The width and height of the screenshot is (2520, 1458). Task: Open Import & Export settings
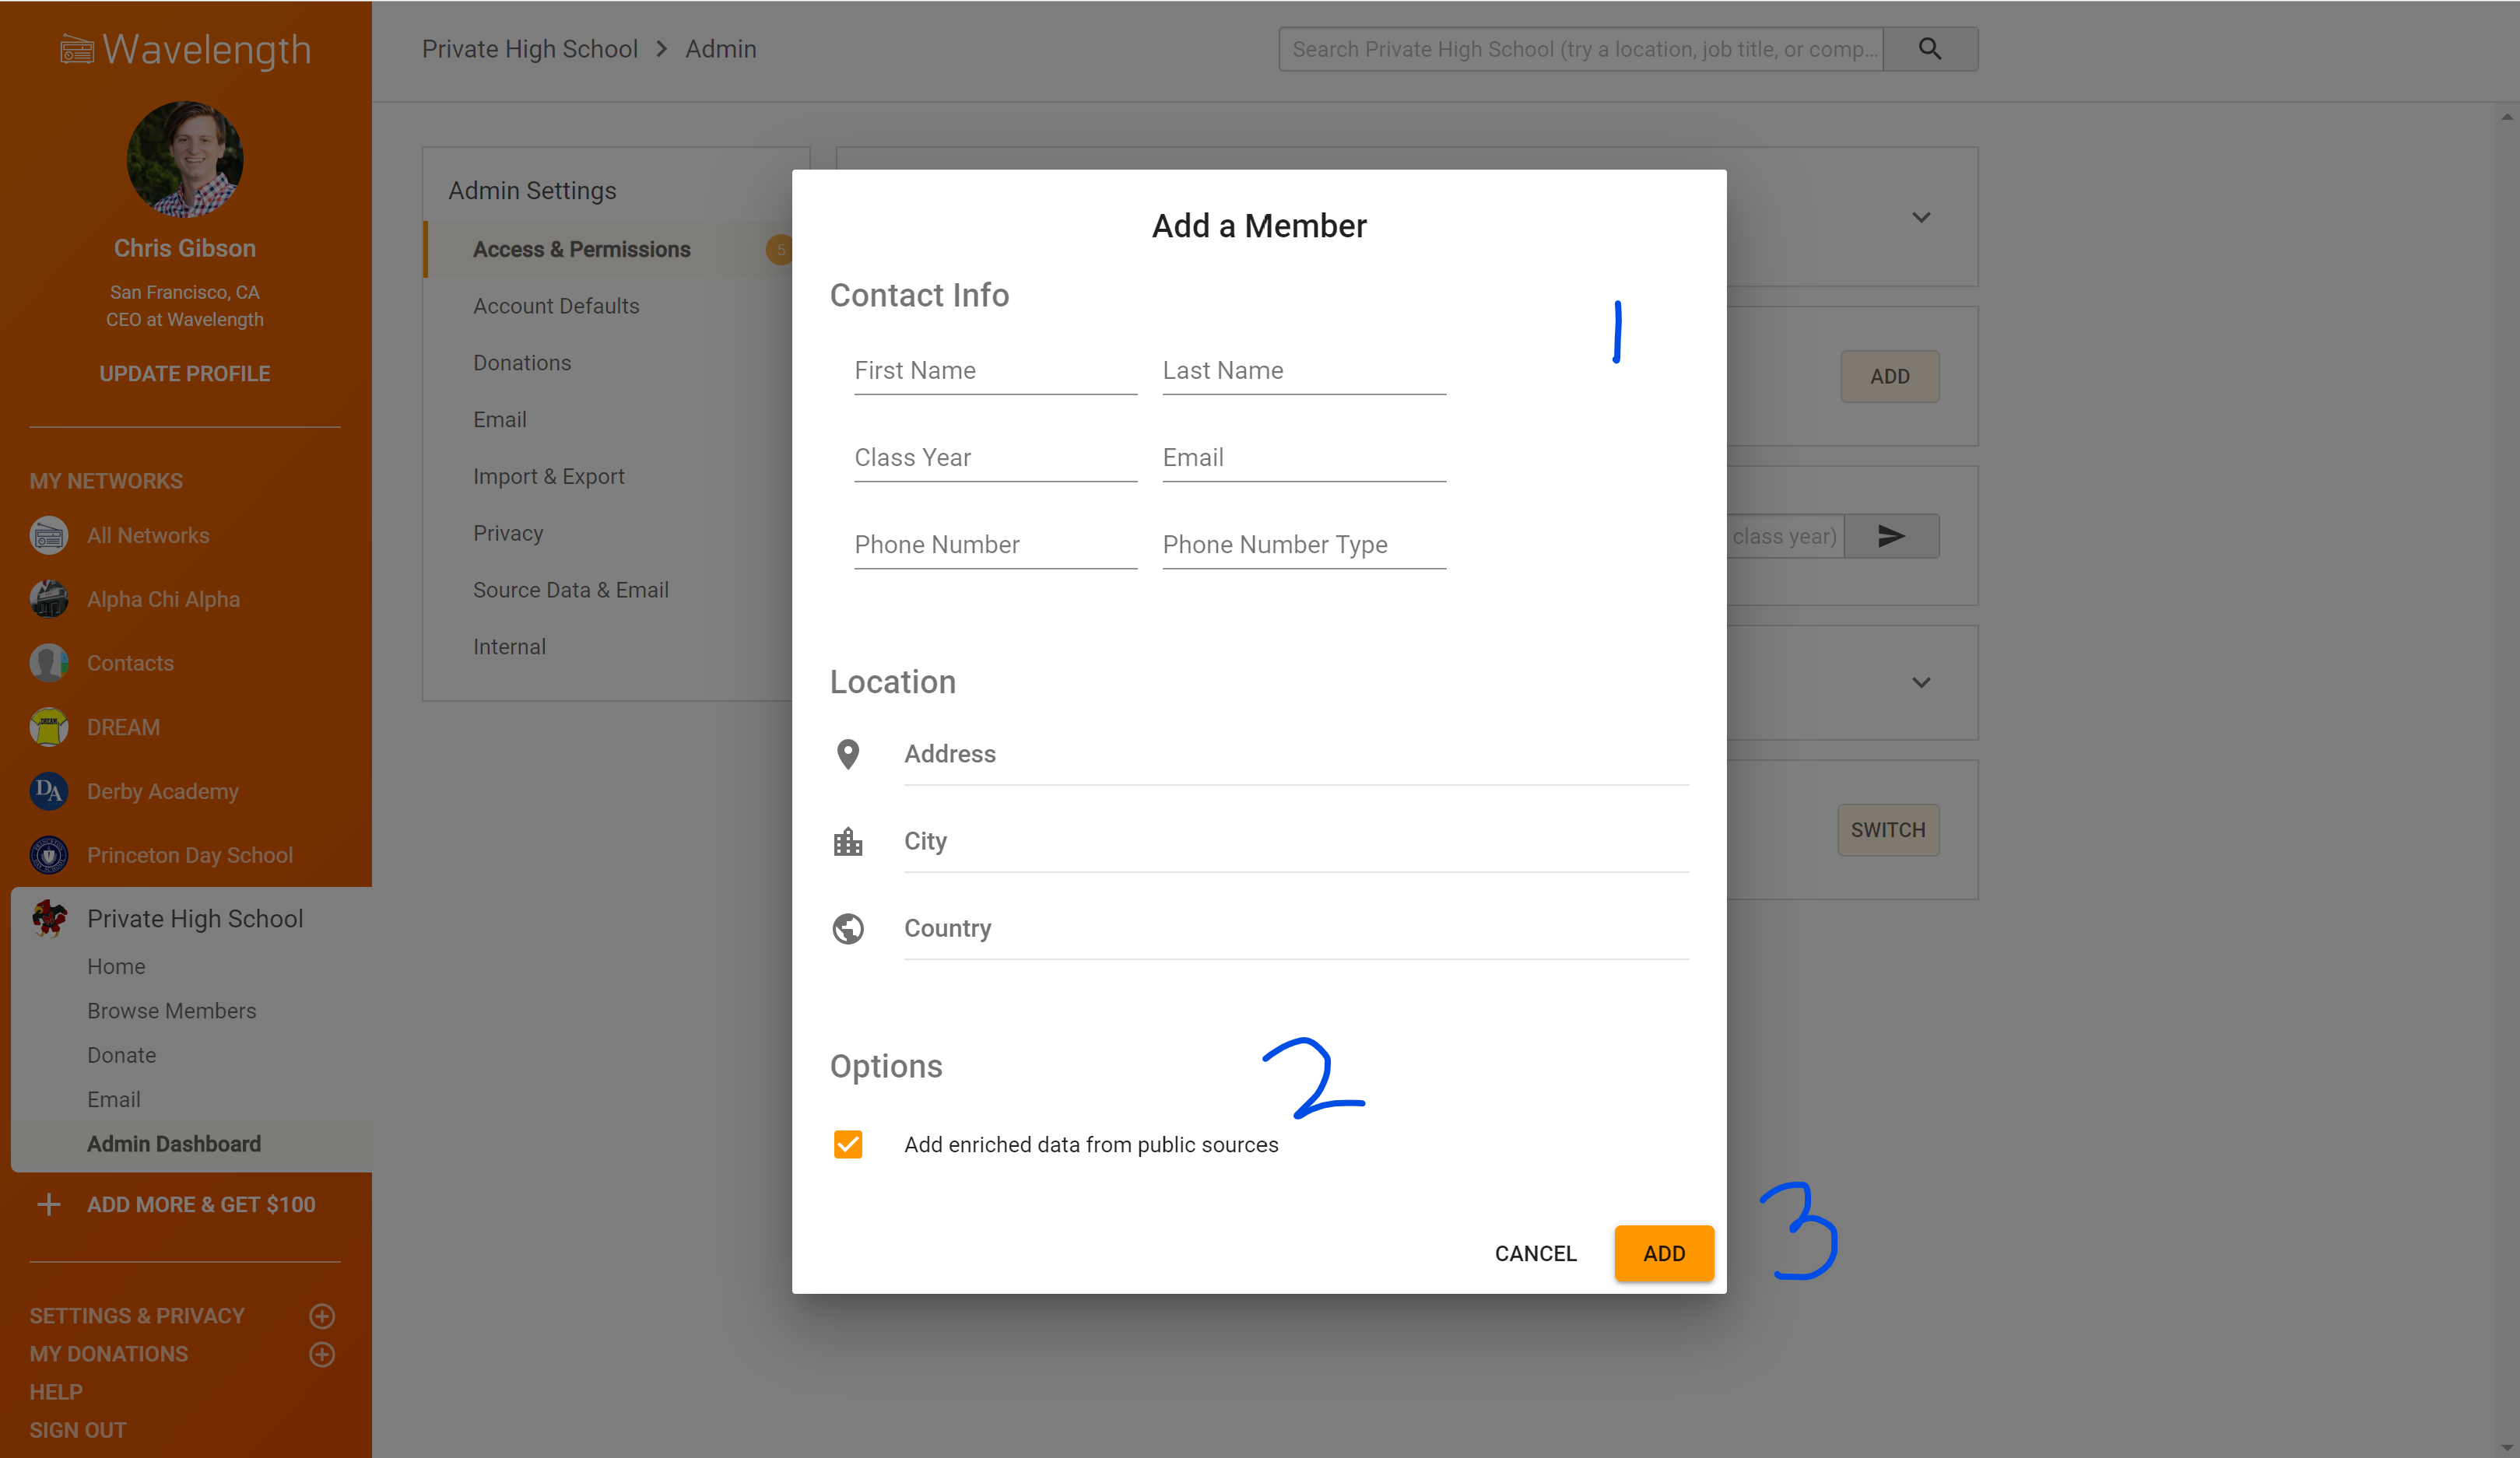[x=548, y=477]
